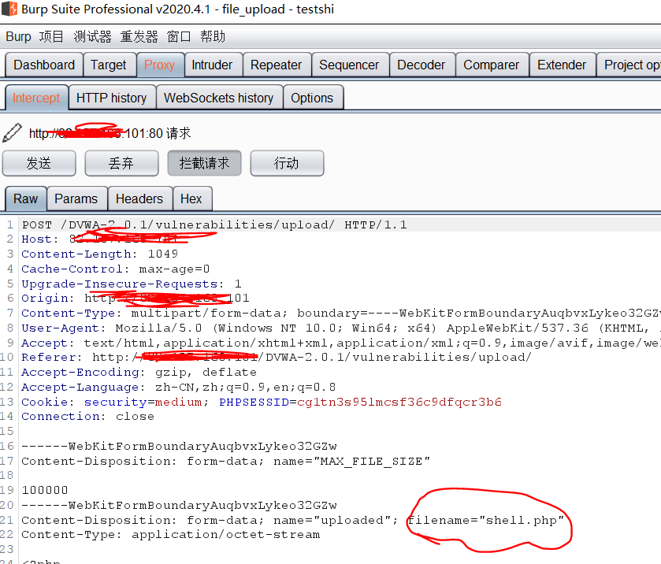Switch to the Sequencer tab

pos(349,65)
